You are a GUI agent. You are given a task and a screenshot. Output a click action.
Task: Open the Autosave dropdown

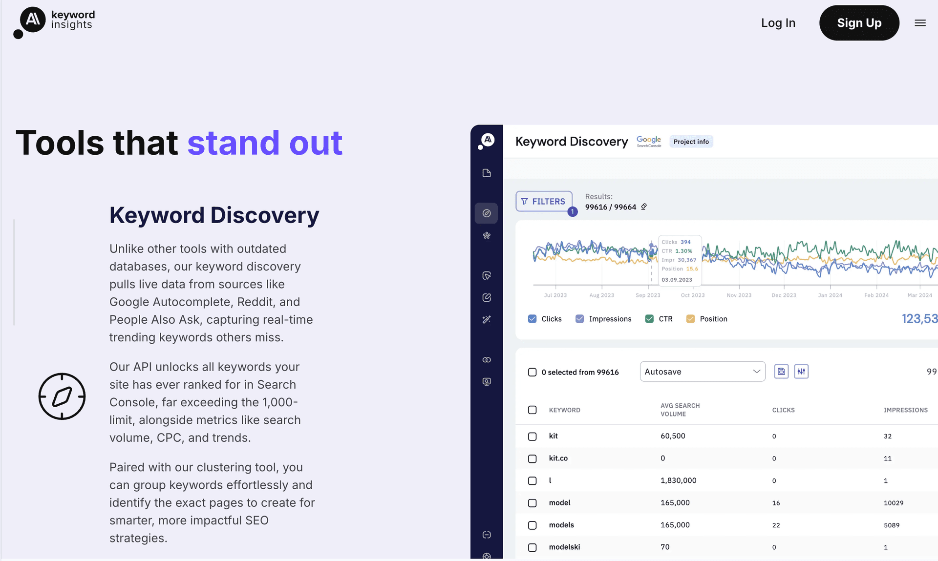(703, 372)
